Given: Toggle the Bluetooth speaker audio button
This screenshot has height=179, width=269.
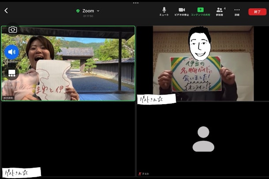Looking at the screenshot, I should tap(12, 52).
